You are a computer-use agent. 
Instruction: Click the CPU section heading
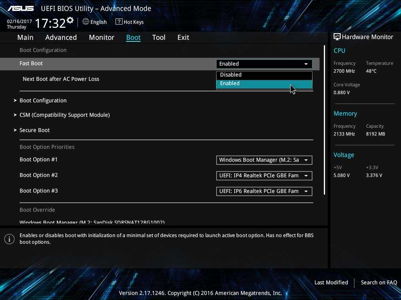click(340, 50)
